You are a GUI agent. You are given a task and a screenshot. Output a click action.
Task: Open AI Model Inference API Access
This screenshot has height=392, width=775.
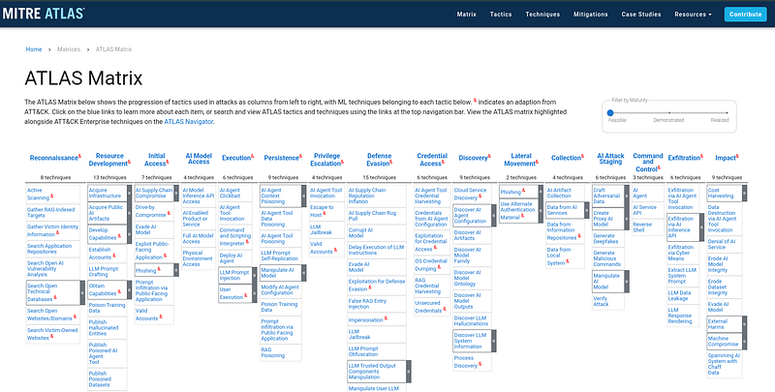pyautogui.click(x=199, y=196)
